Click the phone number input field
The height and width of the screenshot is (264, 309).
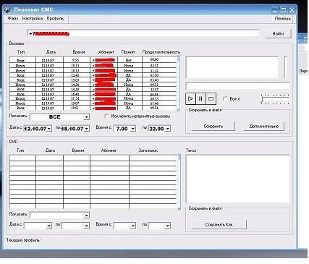click(x=143, y=33)
